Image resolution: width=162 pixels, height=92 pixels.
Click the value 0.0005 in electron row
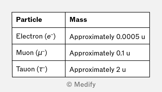point(128,37)
